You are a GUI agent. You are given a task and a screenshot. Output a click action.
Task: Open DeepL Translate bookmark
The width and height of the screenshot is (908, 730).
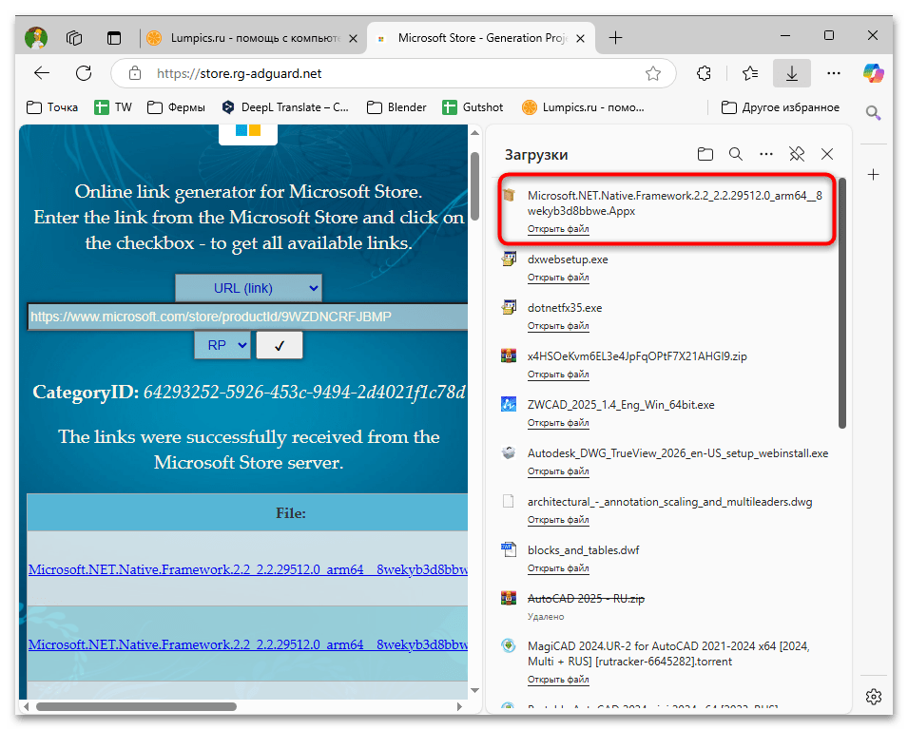coord(285,107)
